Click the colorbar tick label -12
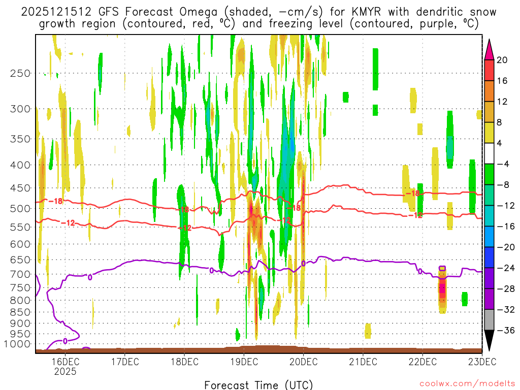520x390 pixels. pyautogui.click(x=506, y=206)
